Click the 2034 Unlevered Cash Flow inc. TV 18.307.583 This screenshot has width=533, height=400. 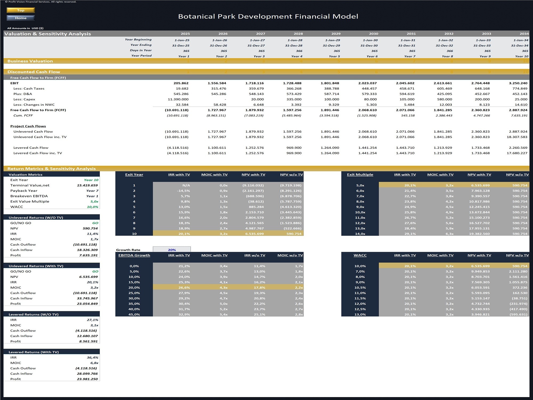coord(517,137)
